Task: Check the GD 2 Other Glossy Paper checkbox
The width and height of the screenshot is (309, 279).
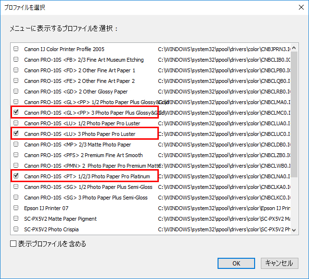Action: [16, 91]
